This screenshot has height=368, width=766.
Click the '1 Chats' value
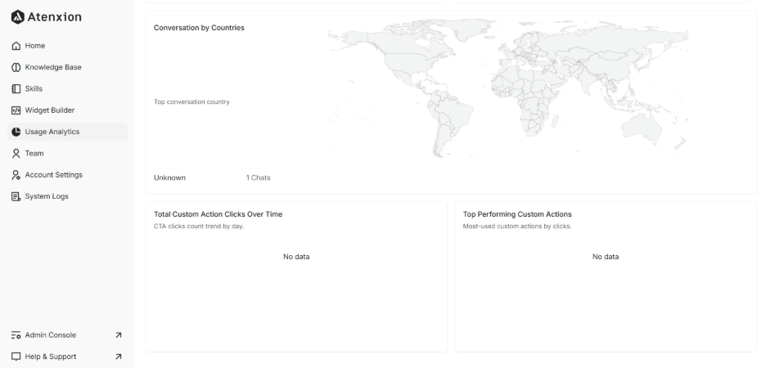[x=258, y=177]
